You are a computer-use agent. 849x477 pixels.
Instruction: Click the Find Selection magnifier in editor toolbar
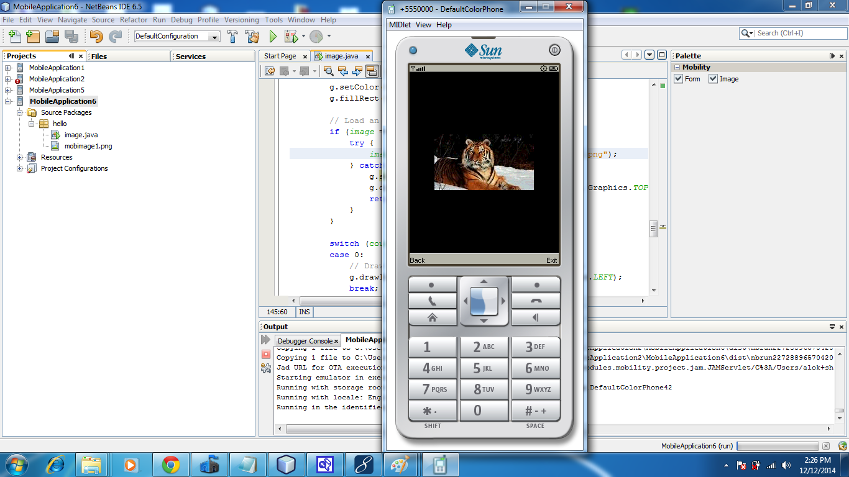click(x=329, y=71)
